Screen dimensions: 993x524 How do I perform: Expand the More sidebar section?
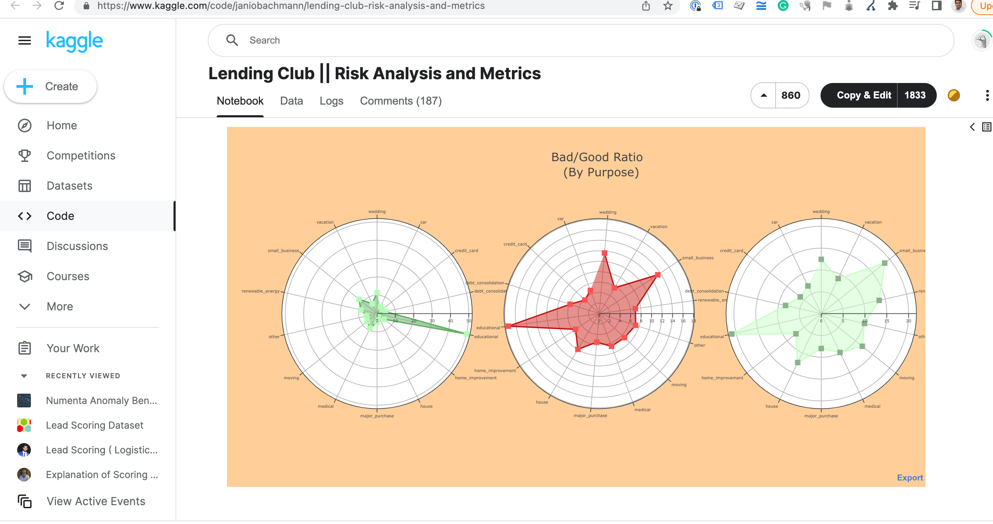point(59,307)
